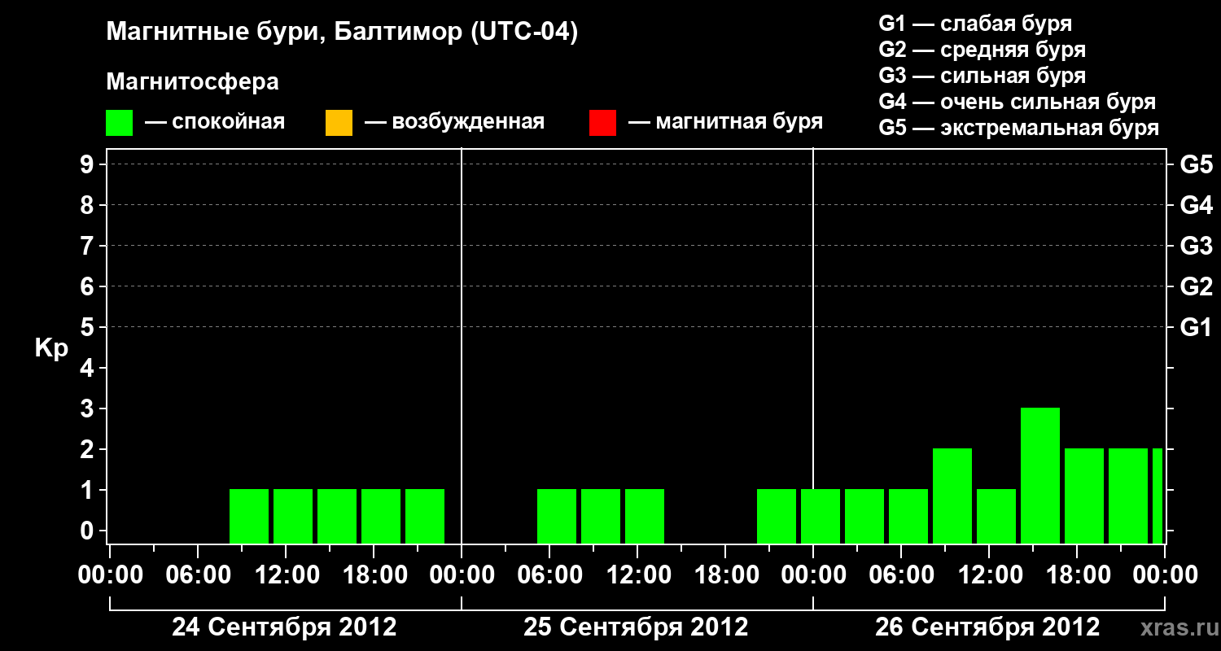Click the 'G2 — средняя буря' legend line
Image resolution: width=1221 pixels, height=651 pixels.
coord(982,50)
